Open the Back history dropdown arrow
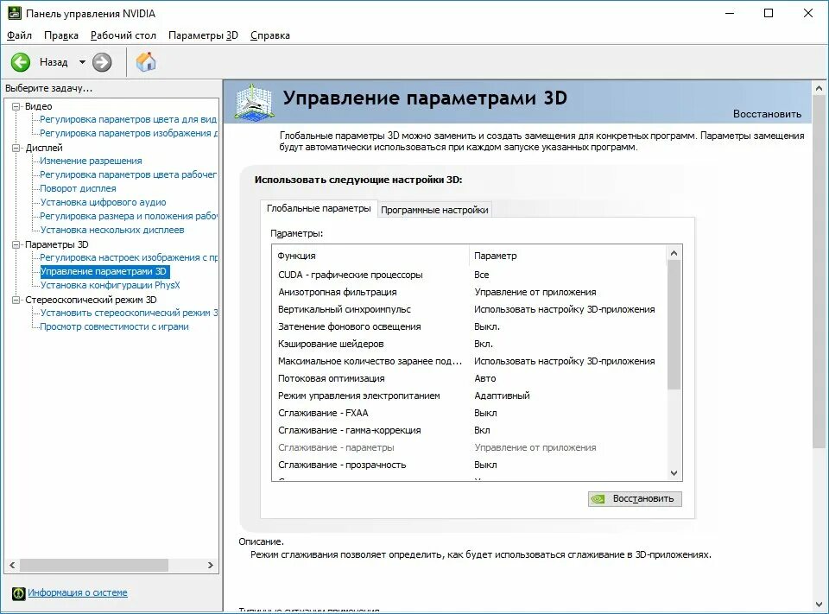 pyautogui.click(x=83, y=62)
